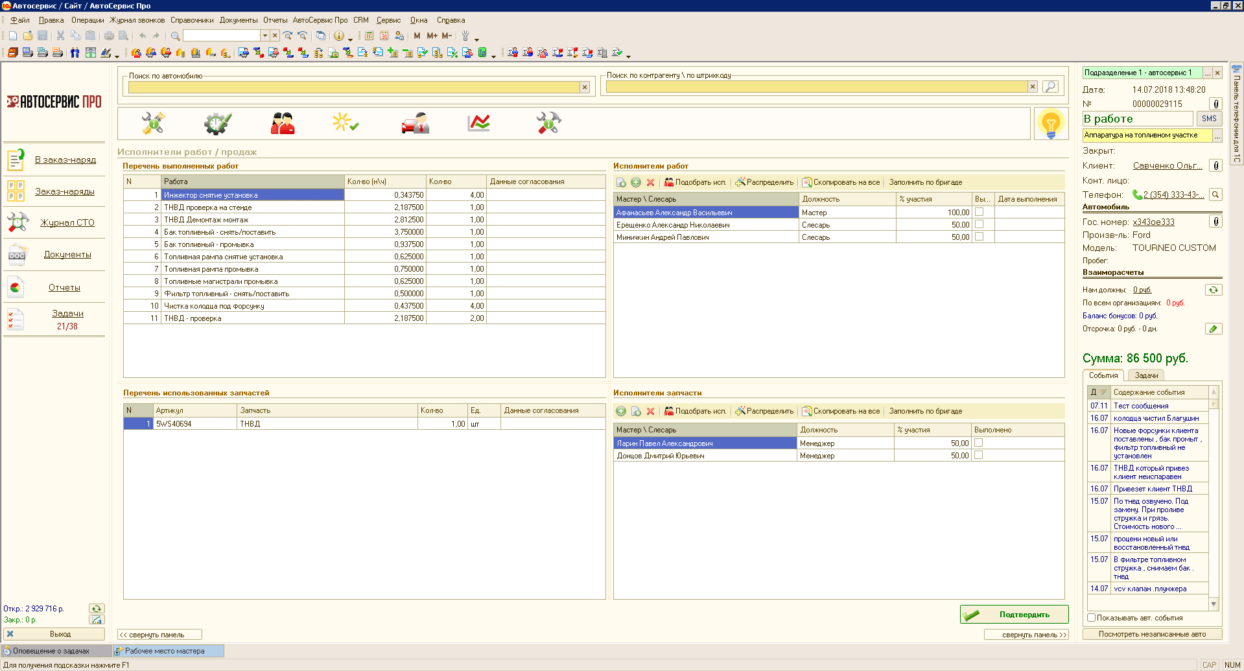Collapse the left panel with свернуть панель
Image resolution: width=1244 pixels, height=671 pixels.
click(x=159, y=635)
